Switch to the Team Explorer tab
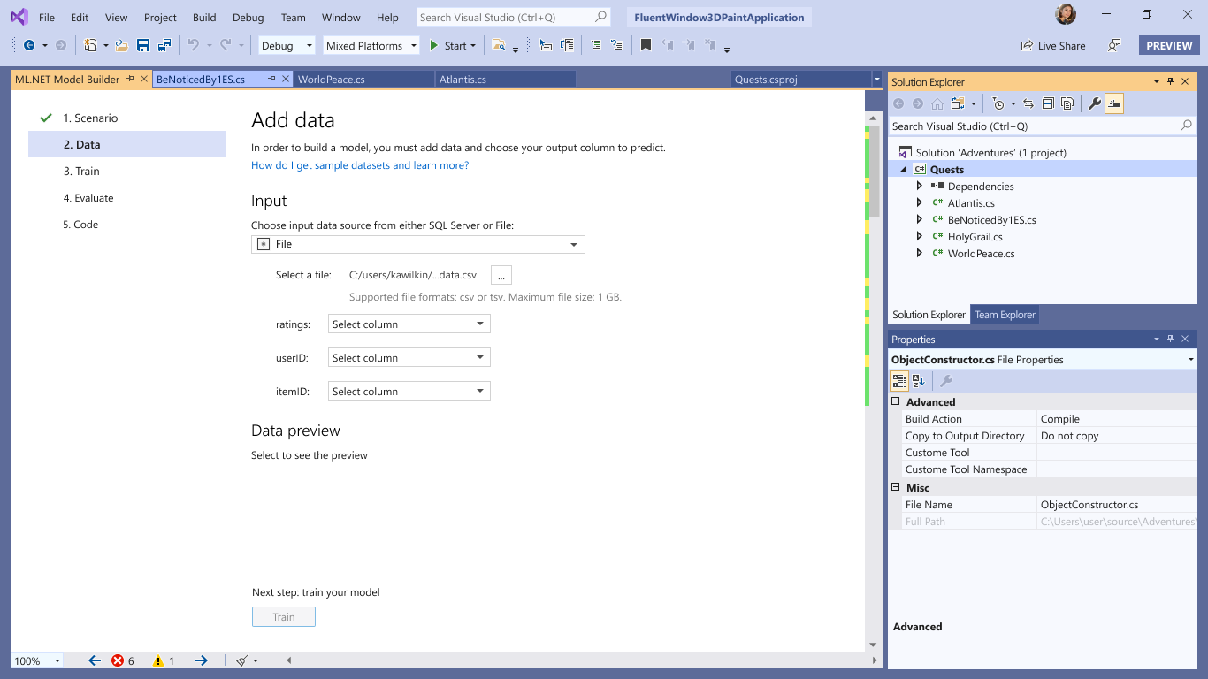Viewport: 1208px width, 679px height. tap(1005, 315)
